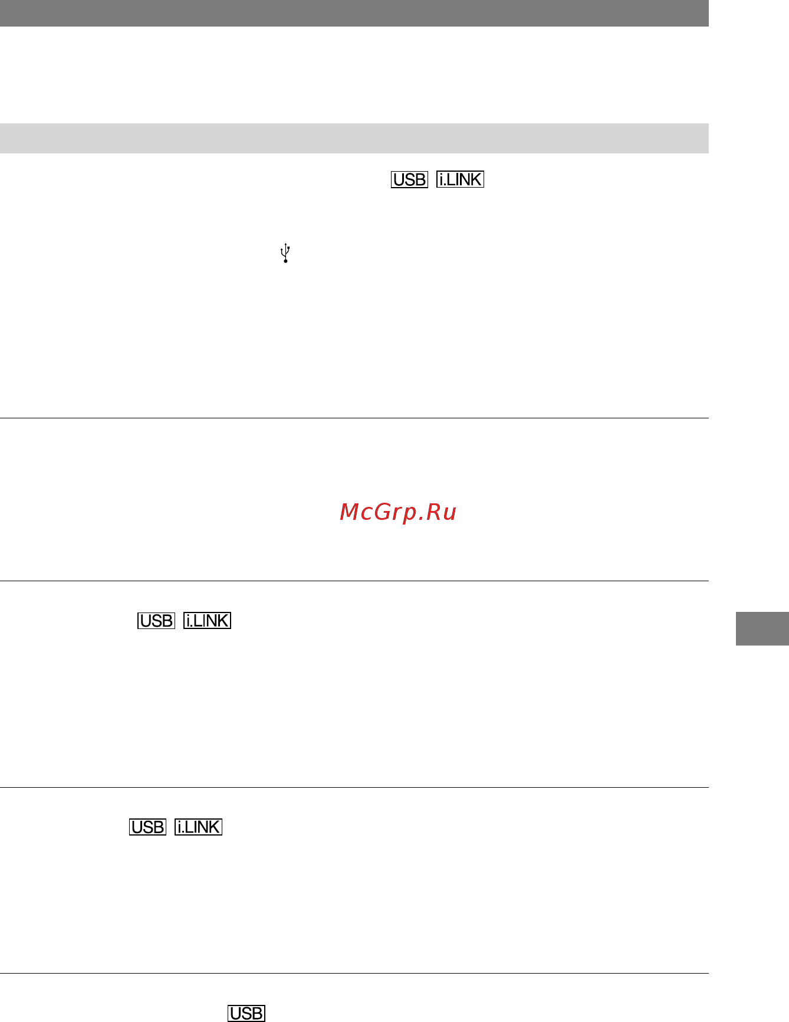Select the USB badge in the lowest USB/i.LINK pair

click(x=147, y=827)
